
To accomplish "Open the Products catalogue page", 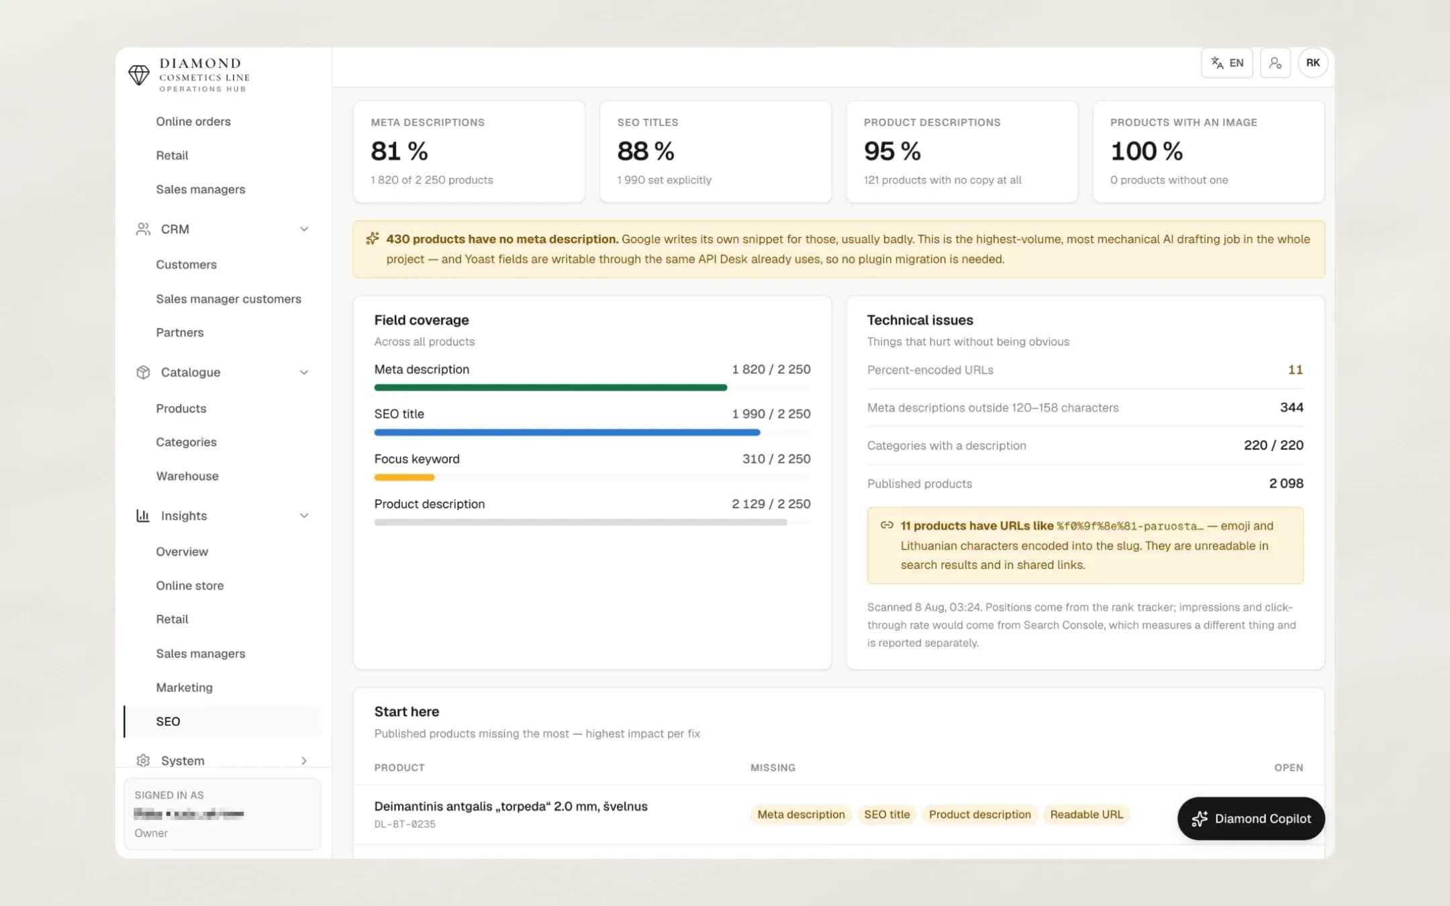I will click(x=181, y=408).
